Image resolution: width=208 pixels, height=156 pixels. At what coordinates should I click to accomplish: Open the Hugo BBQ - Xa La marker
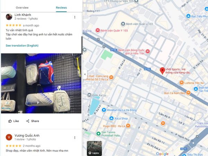coord(128,126)
